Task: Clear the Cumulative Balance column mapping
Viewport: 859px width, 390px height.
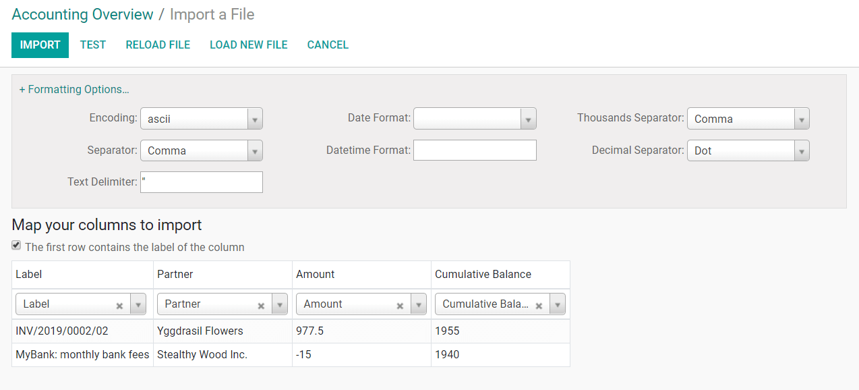Action: (539, 304)
